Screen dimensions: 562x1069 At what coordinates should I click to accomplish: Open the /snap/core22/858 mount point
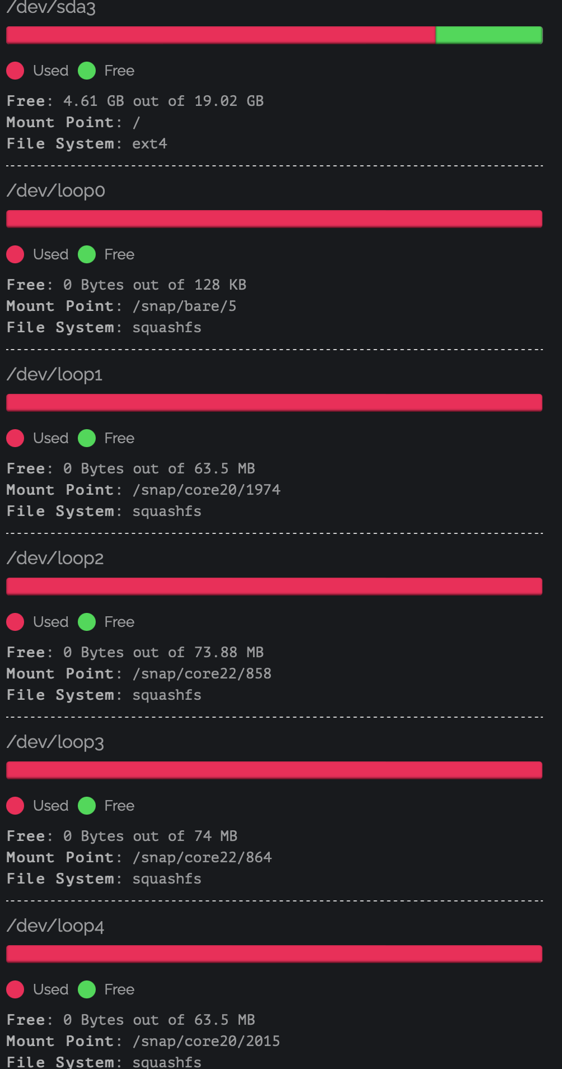203,673
